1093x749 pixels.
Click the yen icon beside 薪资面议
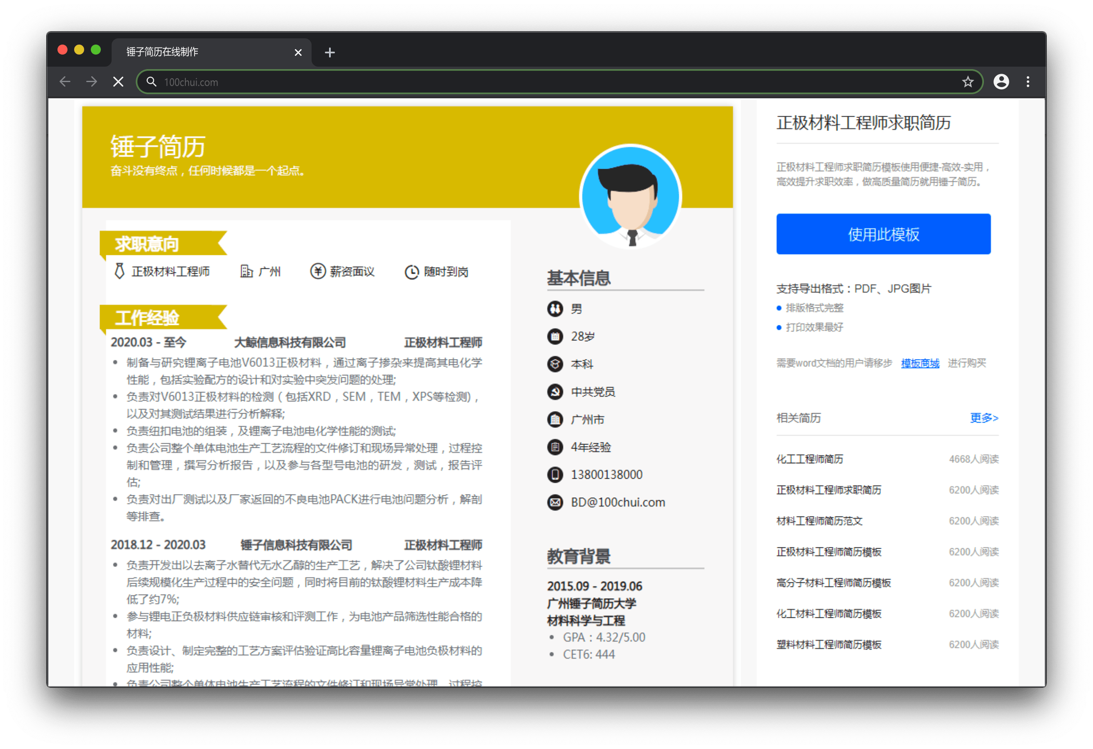[318, 271]
